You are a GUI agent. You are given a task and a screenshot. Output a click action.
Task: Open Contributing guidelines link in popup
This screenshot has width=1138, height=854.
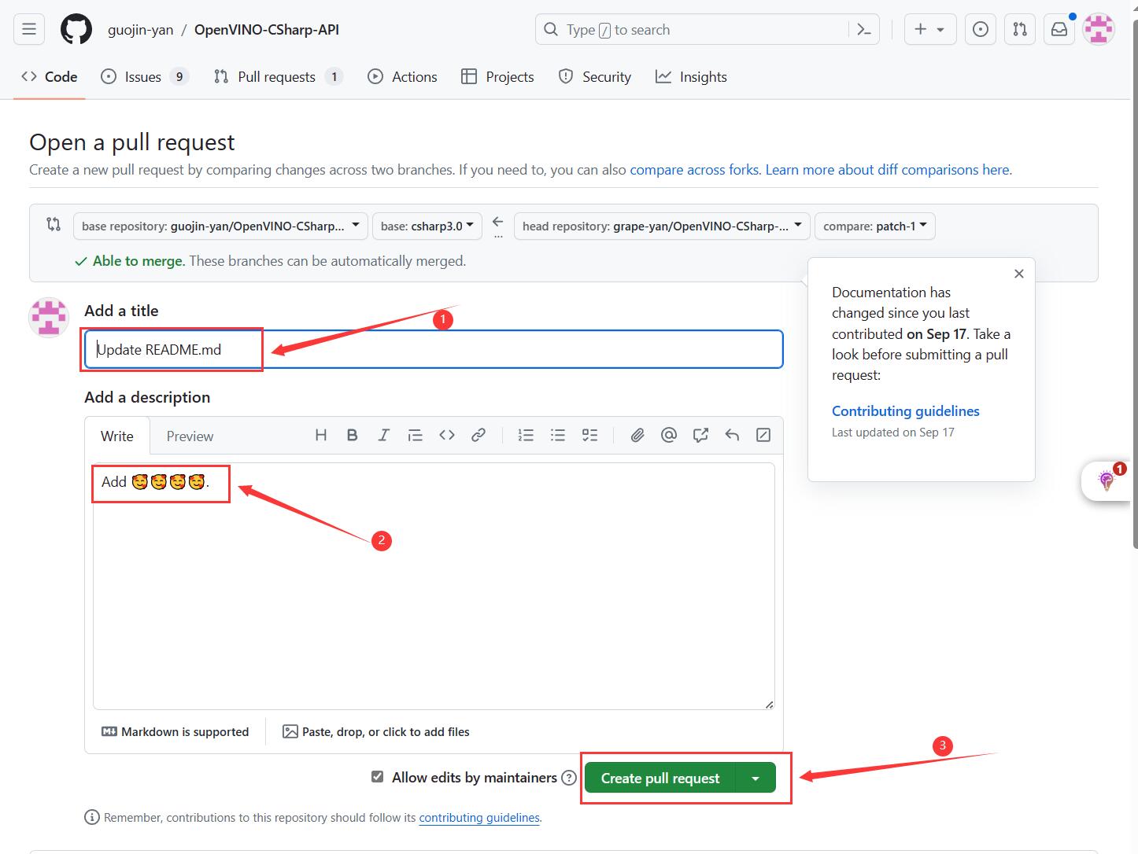click(x=906, y=411)
